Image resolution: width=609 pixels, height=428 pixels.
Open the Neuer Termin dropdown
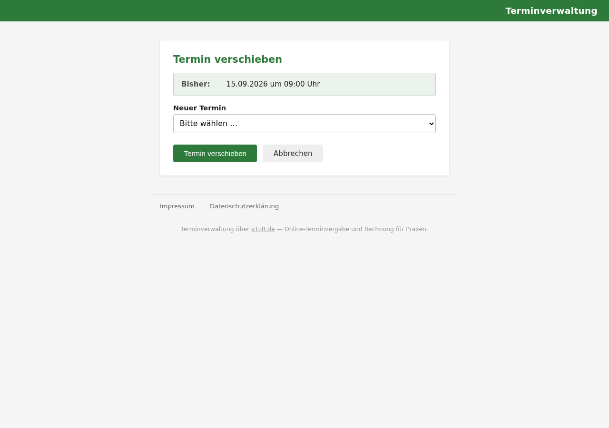click(x=304, y=124)
